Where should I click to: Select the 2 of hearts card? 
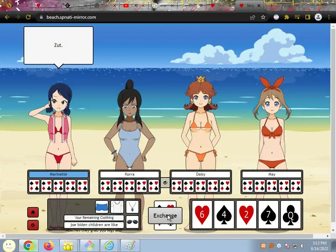point(246,215)
